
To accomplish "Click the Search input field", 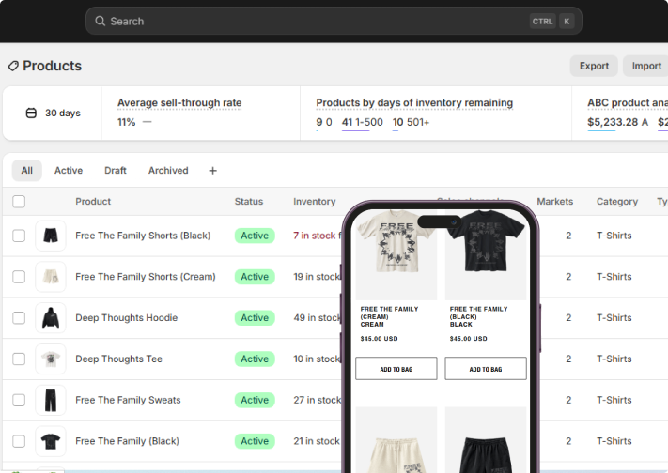I will click(334, 21).
